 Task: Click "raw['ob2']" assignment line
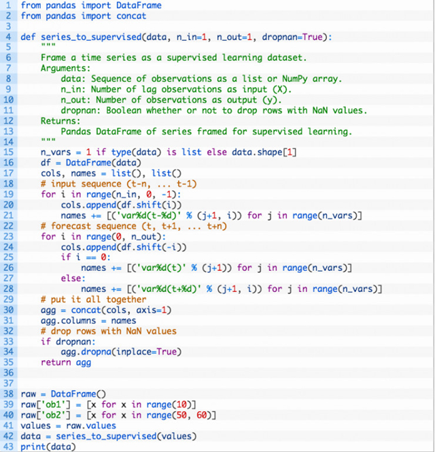118,415
